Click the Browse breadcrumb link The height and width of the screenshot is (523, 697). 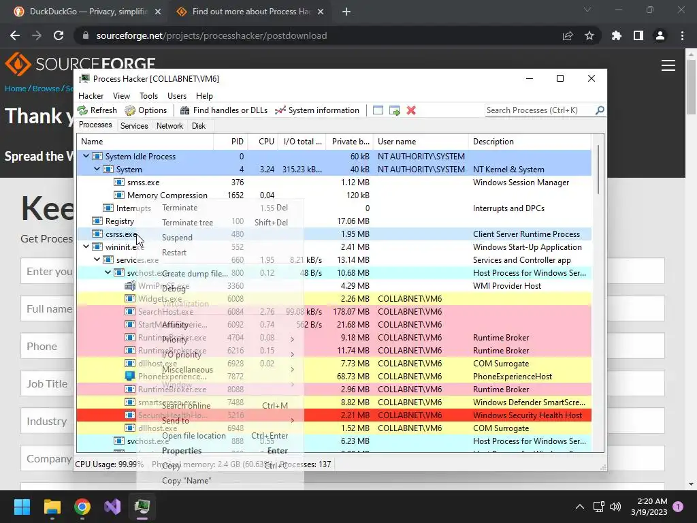pos(46,89)
